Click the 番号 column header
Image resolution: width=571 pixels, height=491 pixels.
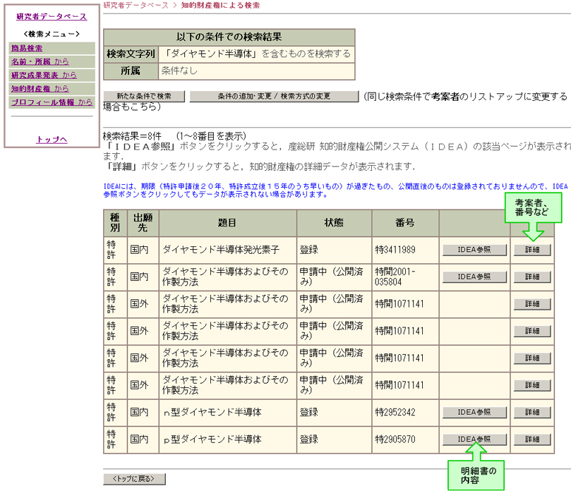[405, 223]
